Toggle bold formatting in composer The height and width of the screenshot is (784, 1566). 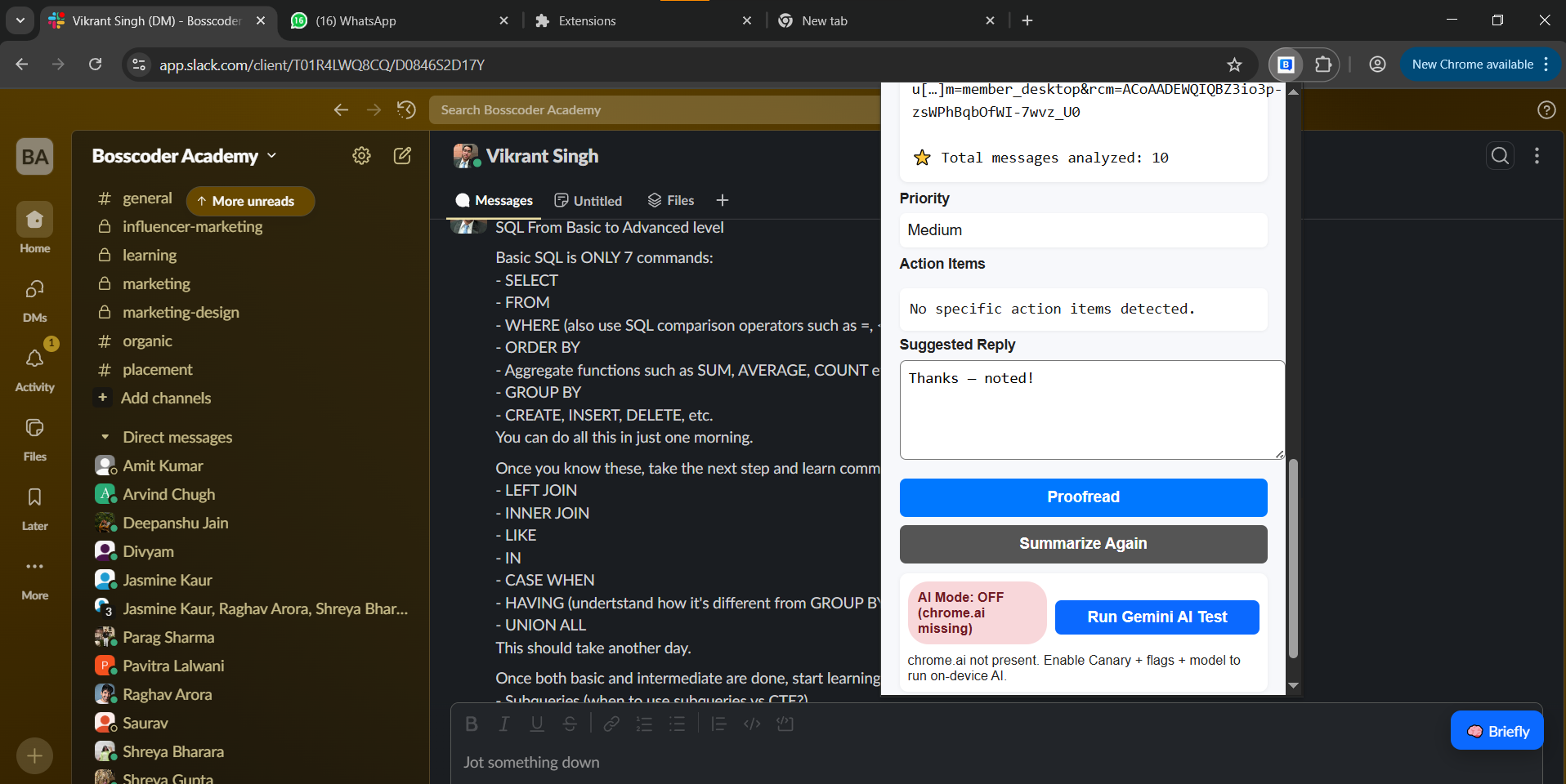click(x=472, y=724)
